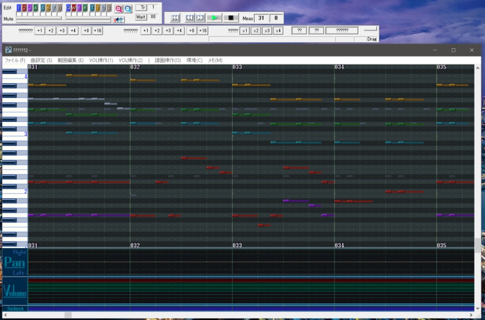Click +1 in the first step group
Viewport: 485px width, 320px height.
pos(40,30)
